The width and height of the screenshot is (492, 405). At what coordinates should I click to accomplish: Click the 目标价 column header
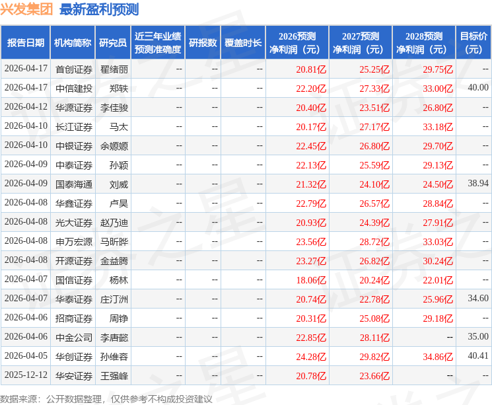(473, 42)
